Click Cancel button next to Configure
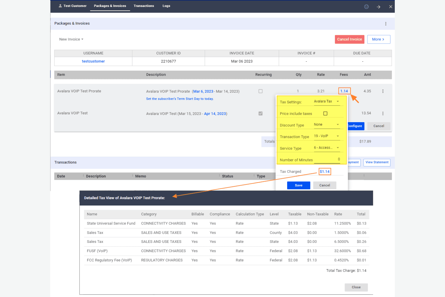445x297 pixels. [379, 126]
